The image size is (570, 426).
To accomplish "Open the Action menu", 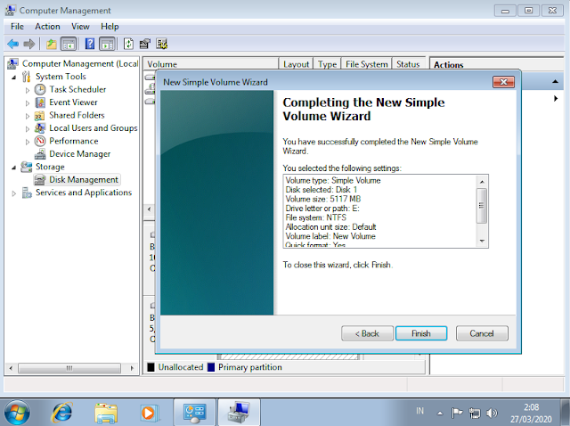I will click(x=47, y=27).
